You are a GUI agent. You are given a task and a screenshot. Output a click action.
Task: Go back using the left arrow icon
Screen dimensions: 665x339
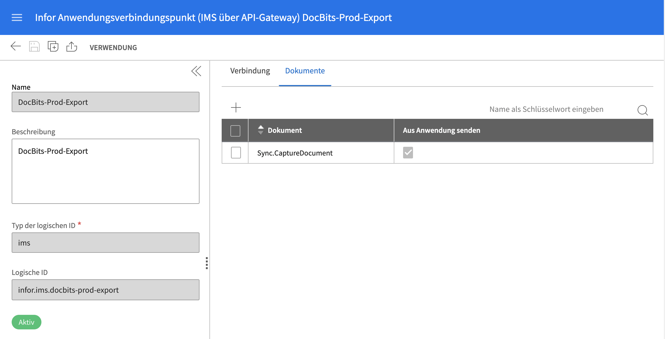[16, 46]
